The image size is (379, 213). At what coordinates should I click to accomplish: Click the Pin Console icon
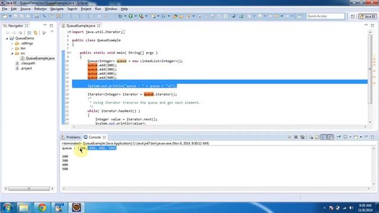tap(339, 137)
